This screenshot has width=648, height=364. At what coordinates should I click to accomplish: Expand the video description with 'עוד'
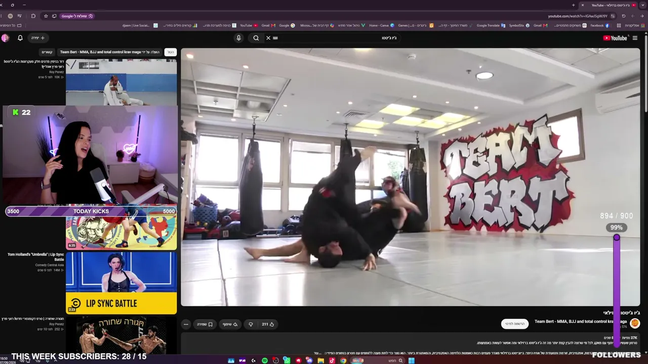[317, 353]
